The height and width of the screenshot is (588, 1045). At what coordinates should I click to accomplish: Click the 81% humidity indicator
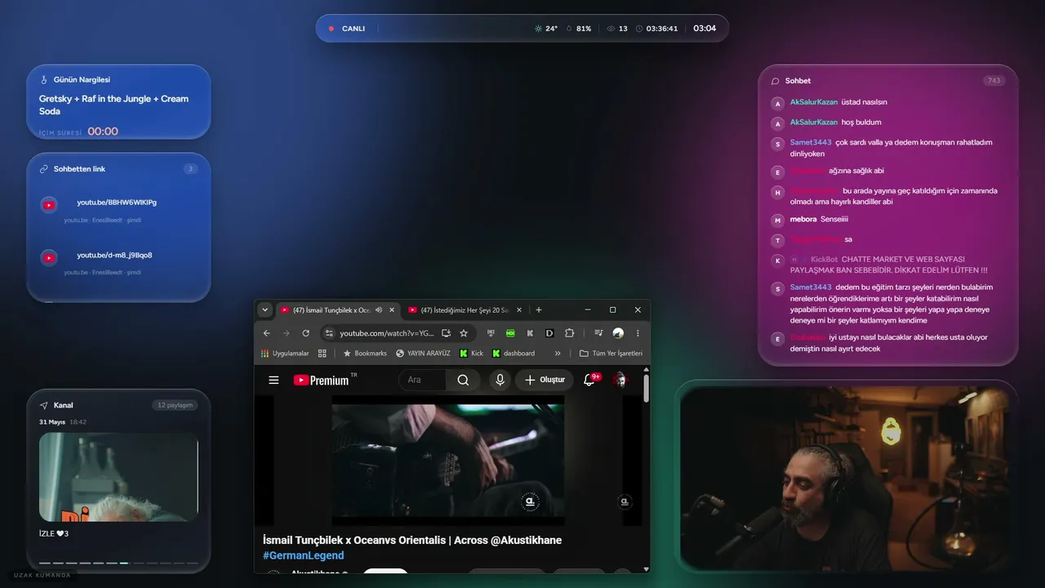click(579, 29)
